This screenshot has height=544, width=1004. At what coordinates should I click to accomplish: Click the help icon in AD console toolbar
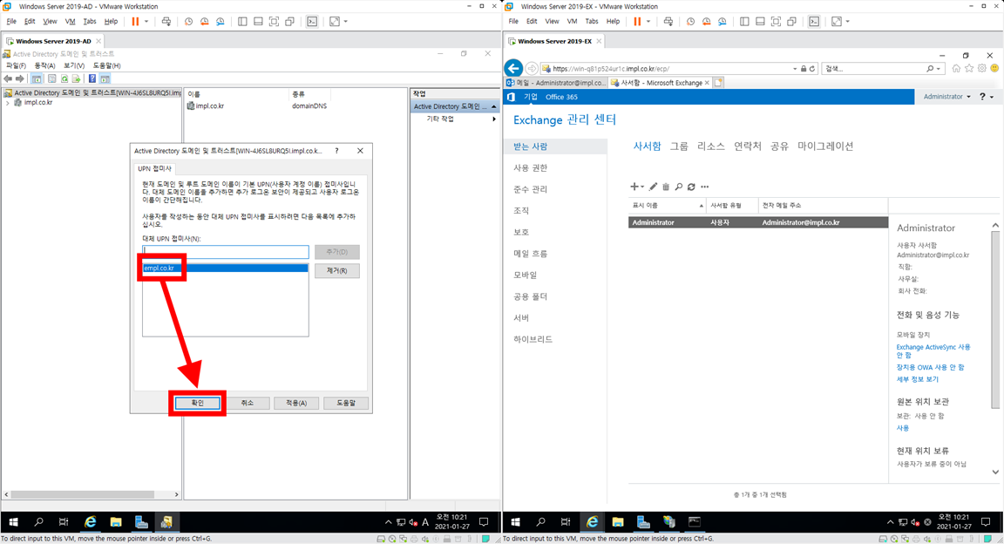coord(92,78)
